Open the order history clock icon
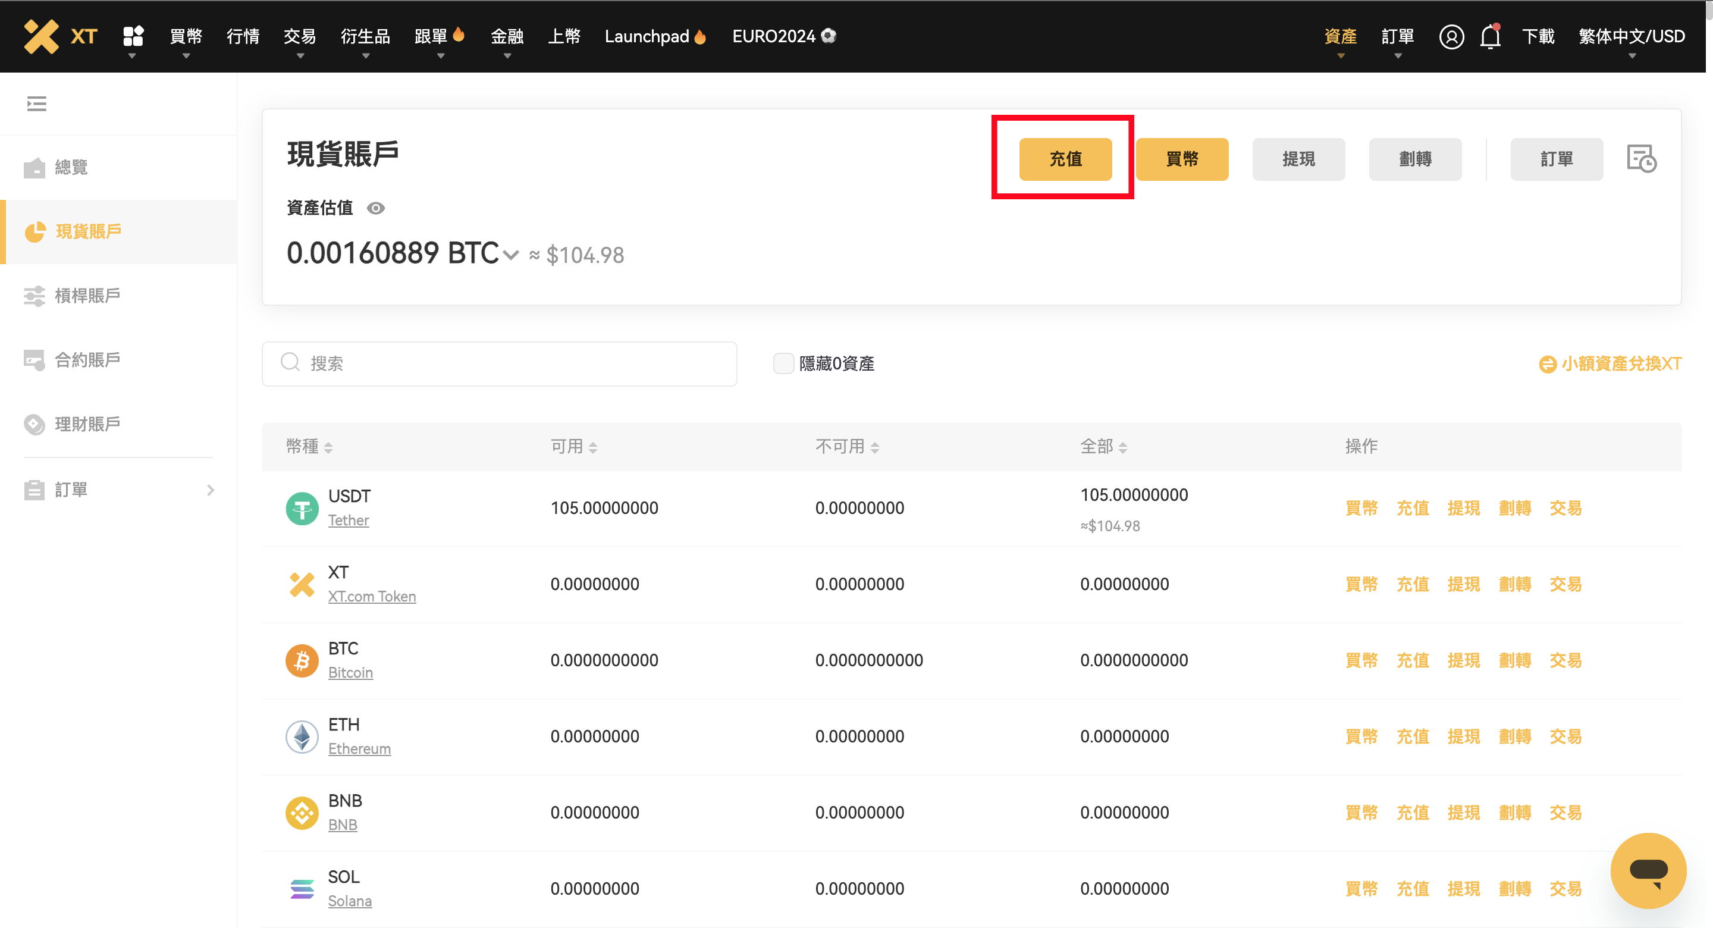1713x928 pixels. tap(1641, 159)
